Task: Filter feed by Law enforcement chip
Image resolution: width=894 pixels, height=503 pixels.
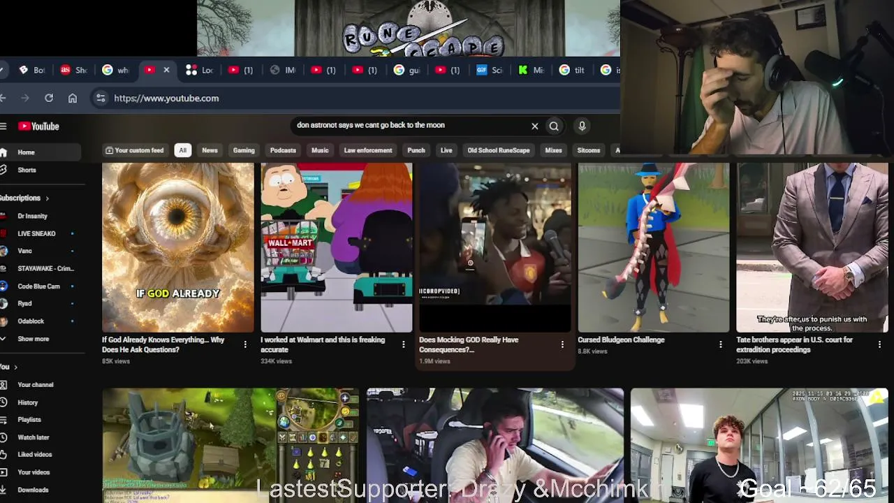Action: pyautogui.click(x=368, y=150)
